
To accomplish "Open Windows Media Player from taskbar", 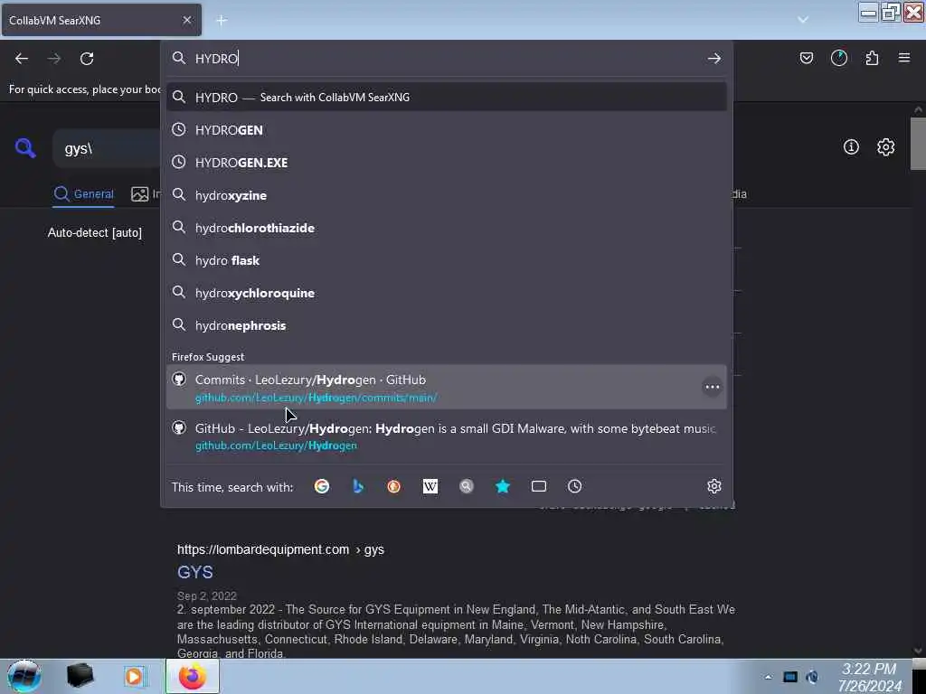I will (x=134, y=676).
